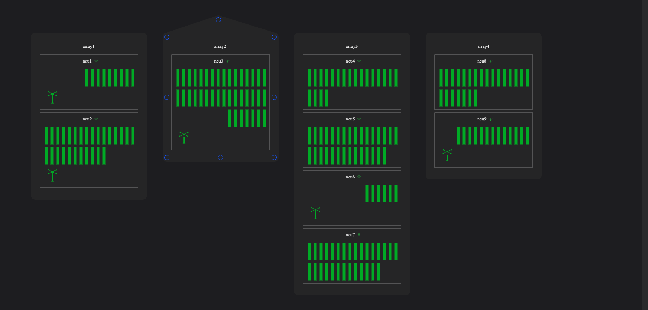Select the weather station icon in ncu3
Screen dimensions: 648x310
tap(184, 137)
